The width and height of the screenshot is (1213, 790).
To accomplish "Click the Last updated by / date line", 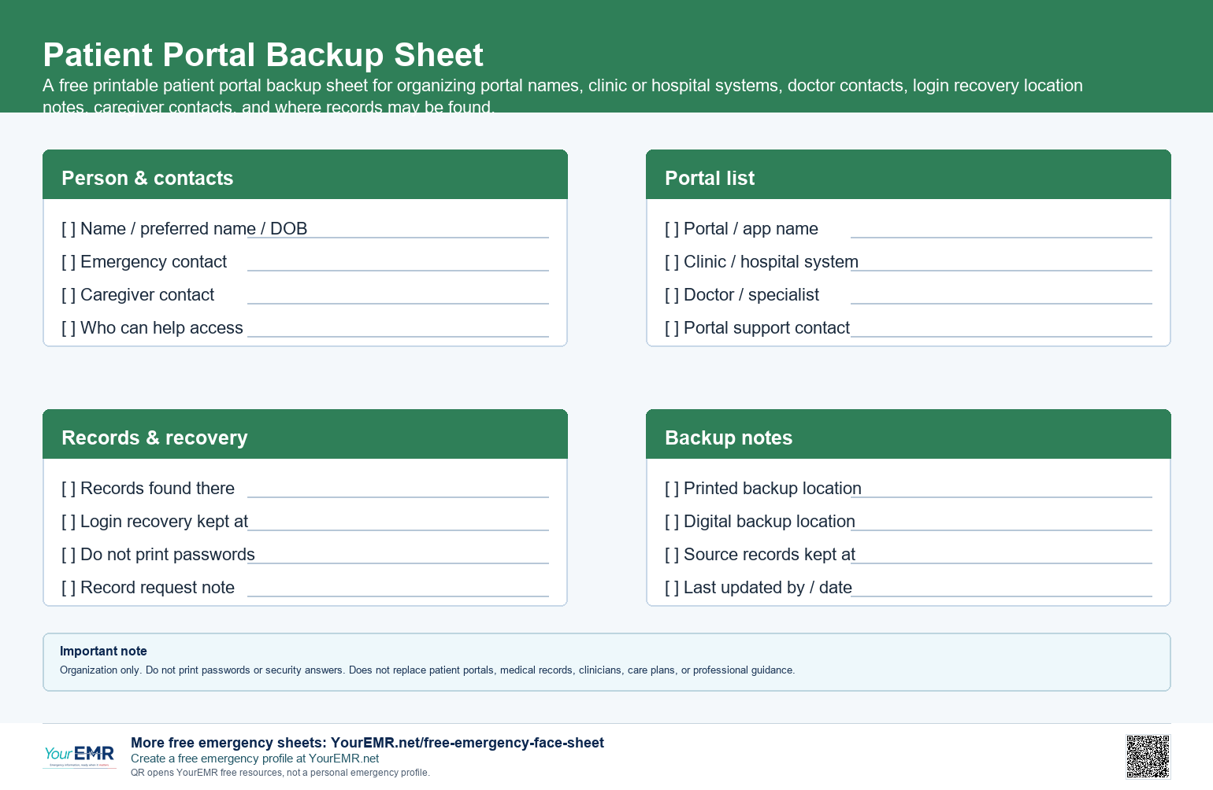I will 1001,596.
